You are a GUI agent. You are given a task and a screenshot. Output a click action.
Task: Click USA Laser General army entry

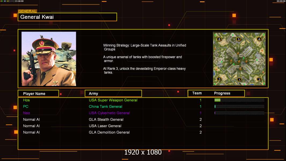tap(105, 126)
